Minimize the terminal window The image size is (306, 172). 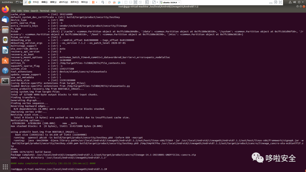point(297,7)
